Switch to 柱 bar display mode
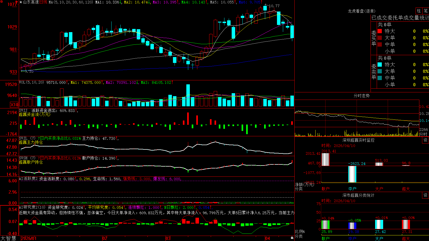Viewport: 429px width, 241px height. click(419, 11)
